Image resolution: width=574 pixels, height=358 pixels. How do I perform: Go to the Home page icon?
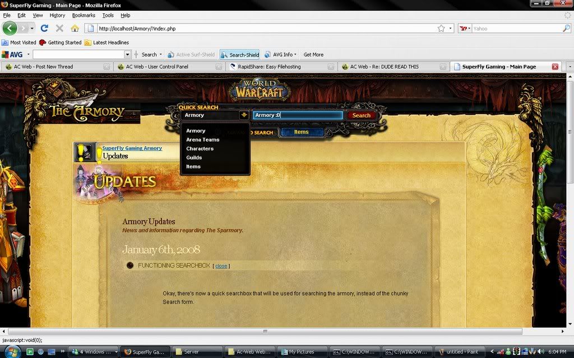coord(75,28)
